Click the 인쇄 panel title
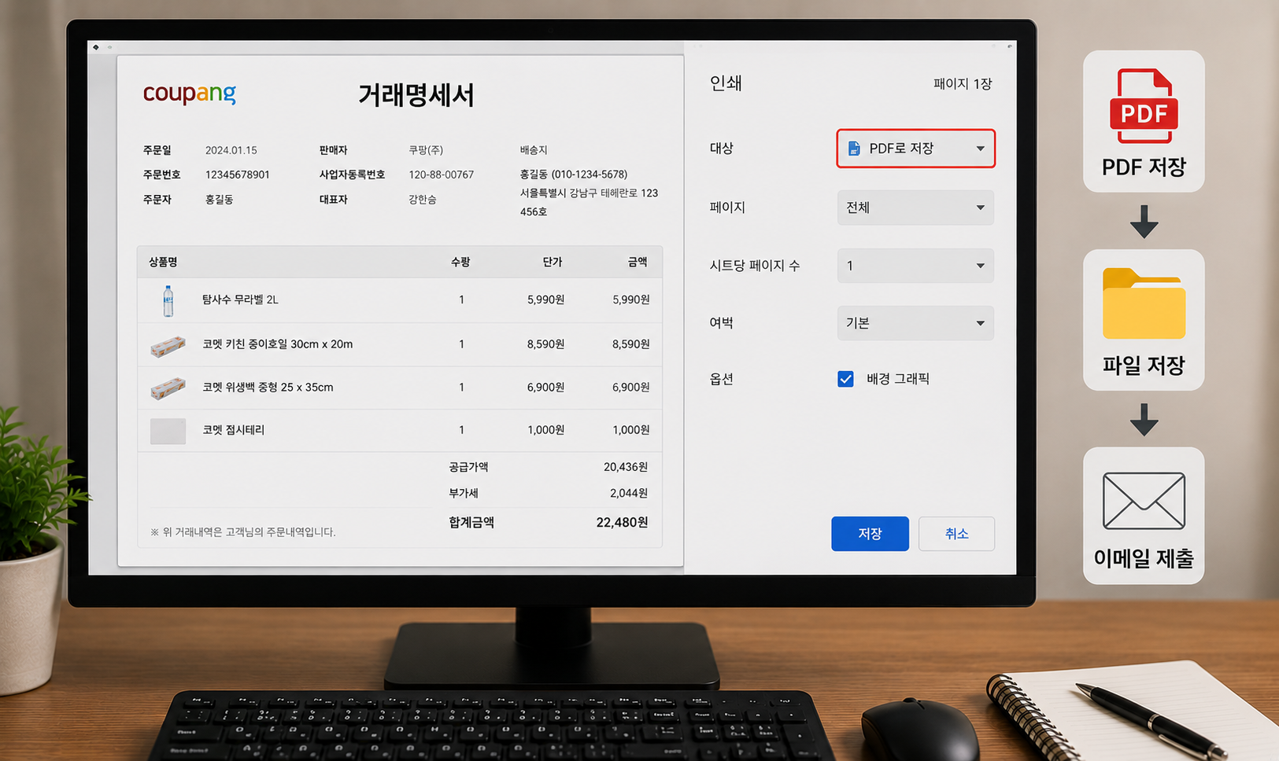Image resolution: width=1279 pixels, height=761 pixels. [726, 83]
